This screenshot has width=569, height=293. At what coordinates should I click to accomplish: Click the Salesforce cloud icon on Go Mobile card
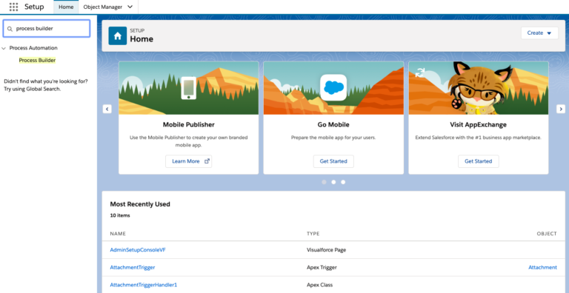(333, 88)
